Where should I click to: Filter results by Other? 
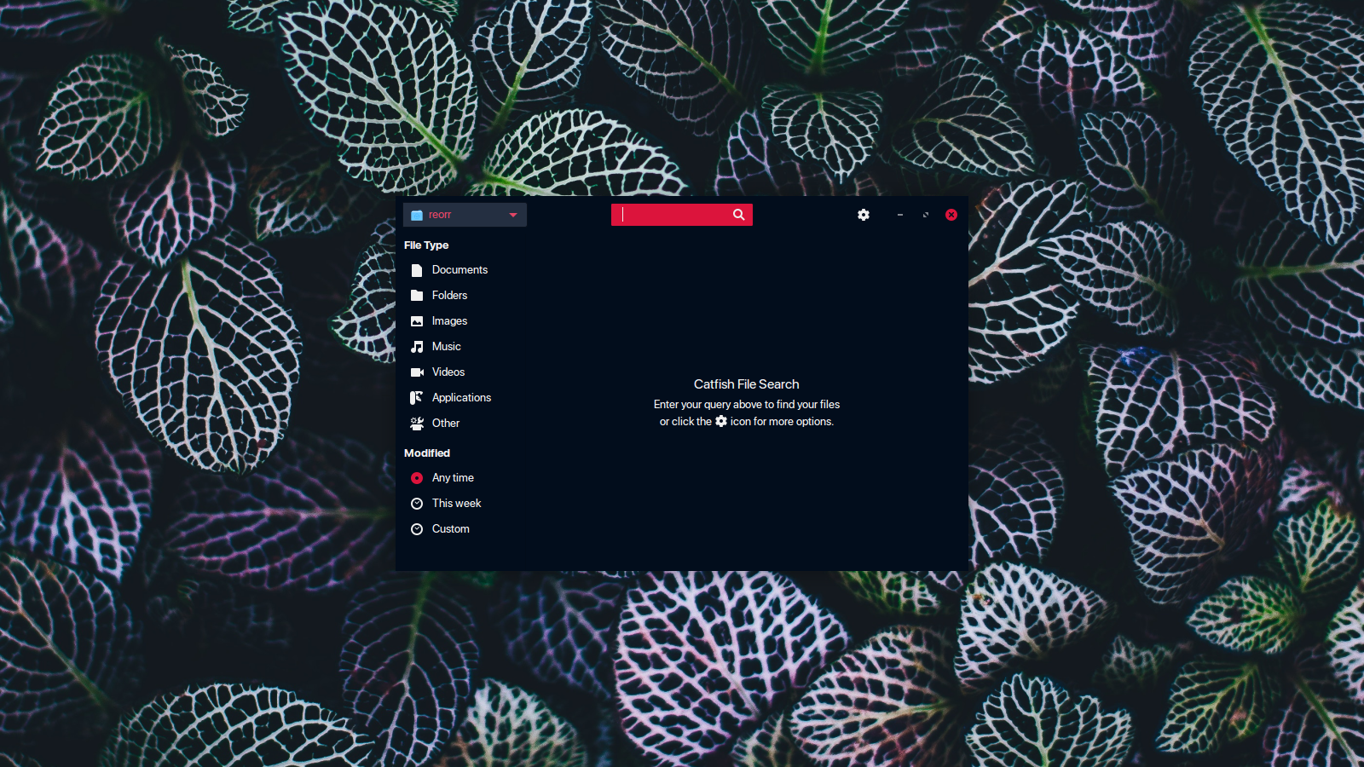(445, 424)
